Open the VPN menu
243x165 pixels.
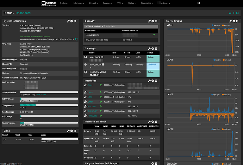[120, 3]
